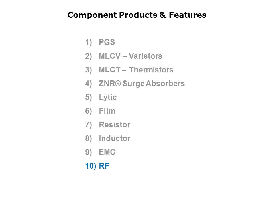Click the slide title "Component Products & Features"
This screenshot has width=275, height=206.
tap(137, 15)
